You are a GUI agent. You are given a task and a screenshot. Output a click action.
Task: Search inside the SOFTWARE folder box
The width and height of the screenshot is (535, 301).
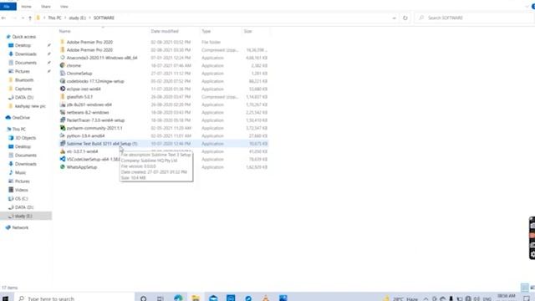pos(474,18)
